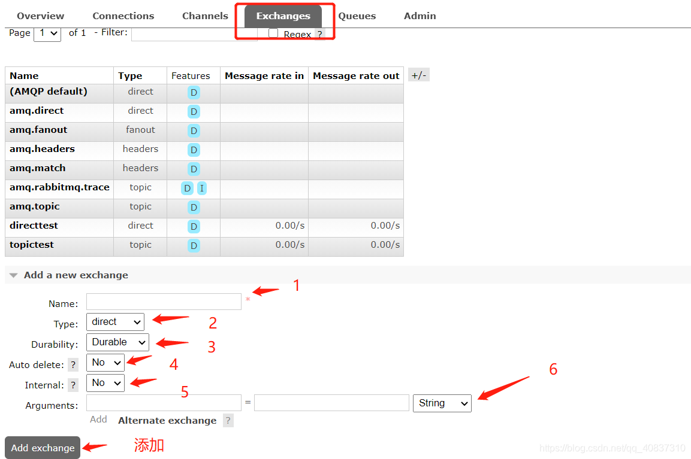Open the Internal dropdown
The image size is (691, 459).
(x=105, y=383)
